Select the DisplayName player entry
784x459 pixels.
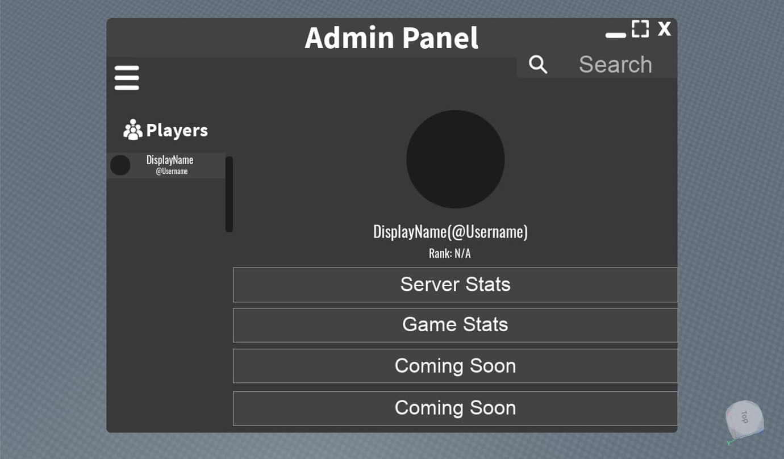(169, 165)
